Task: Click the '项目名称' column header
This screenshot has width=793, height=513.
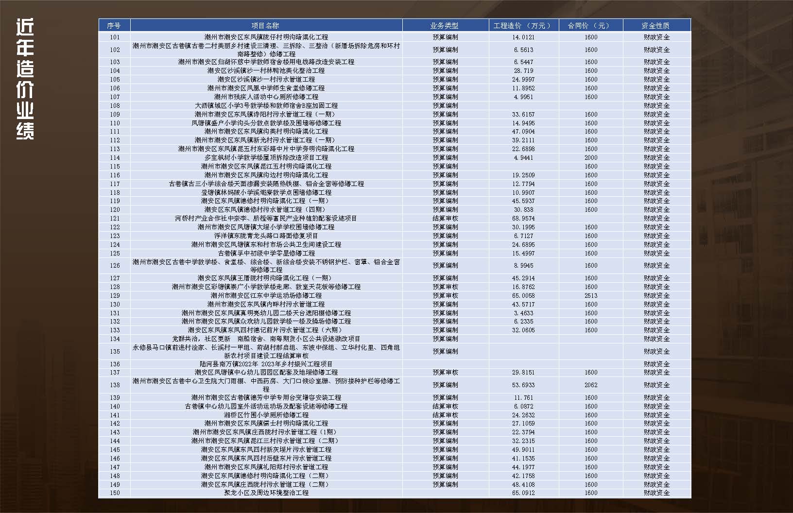Action: coord(266,25)
